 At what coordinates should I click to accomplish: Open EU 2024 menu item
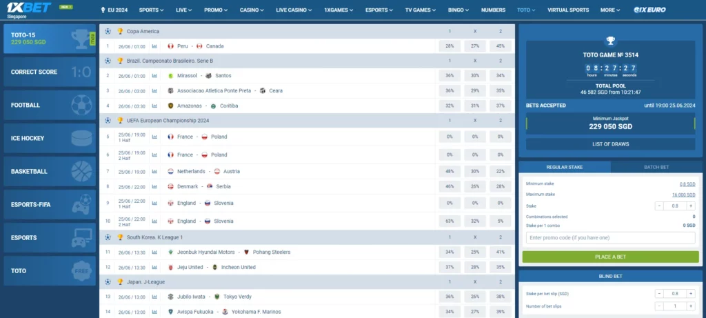[114, 10]
